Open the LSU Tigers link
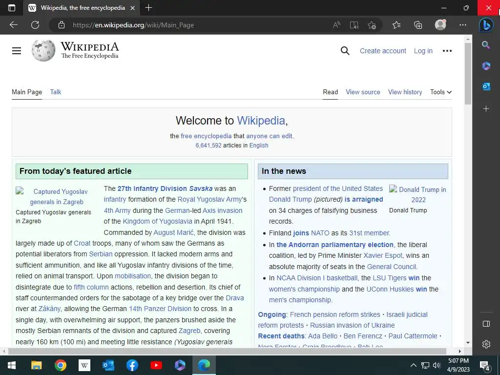Viewport: 500px width, 375px height. point(389,278)
